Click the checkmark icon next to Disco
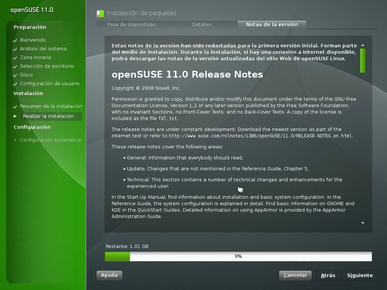Screen dimensions: 387x290 pos(15,75)
